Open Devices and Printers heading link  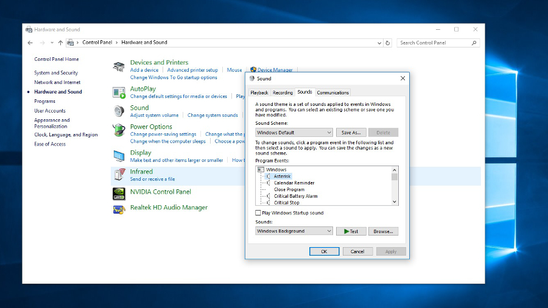tap(159, 62)
